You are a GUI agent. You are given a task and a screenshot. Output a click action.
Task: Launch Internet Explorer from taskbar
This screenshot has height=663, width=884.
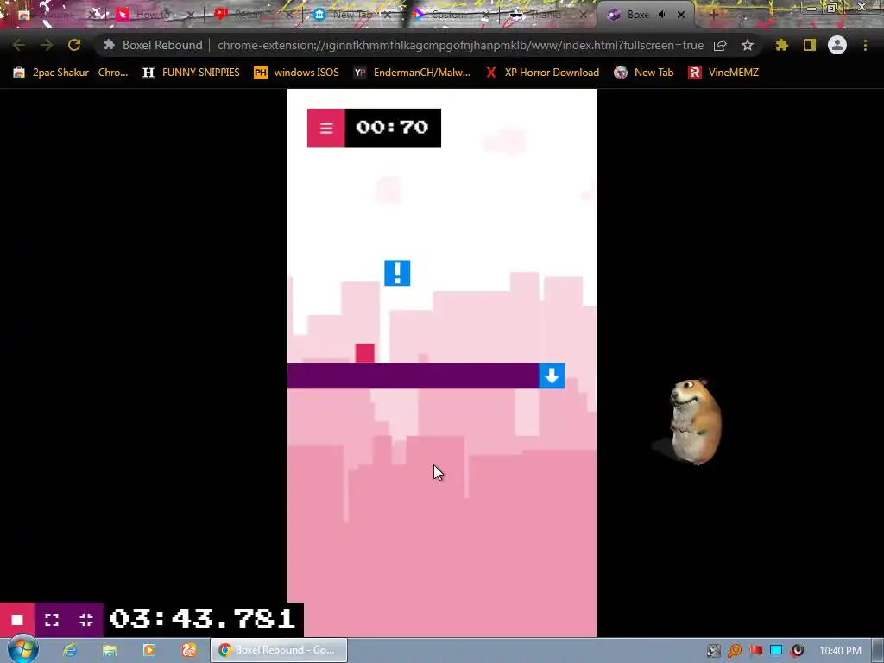[x=70, y=650]
